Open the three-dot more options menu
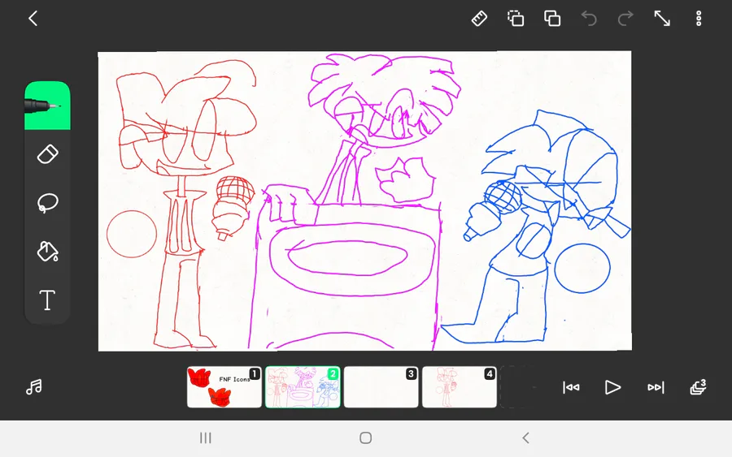Screen dimensions: 732x457 699,19
